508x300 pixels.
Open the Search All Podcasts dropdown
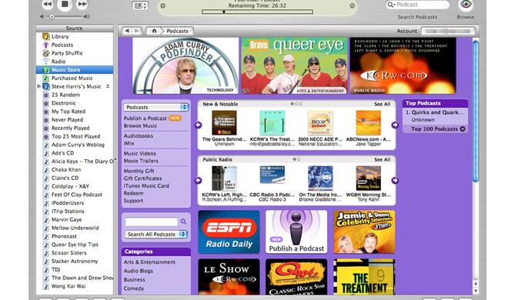click(156, 235)
